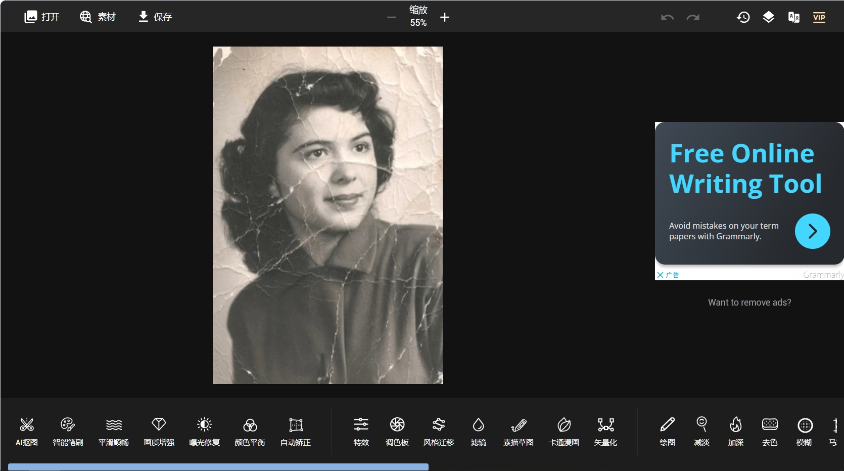Increase zoom with the plus button
844x471 pixels.
(445, 17)
